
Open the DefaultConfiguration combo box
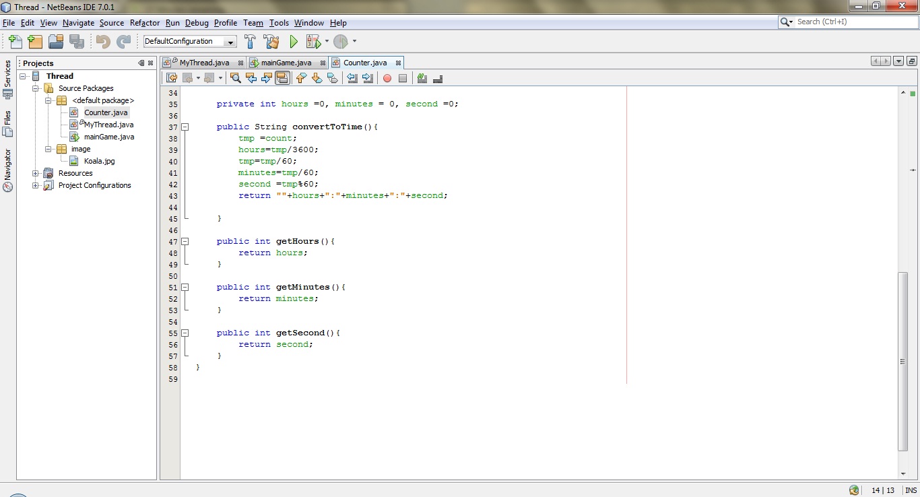[x=190, y=42]
